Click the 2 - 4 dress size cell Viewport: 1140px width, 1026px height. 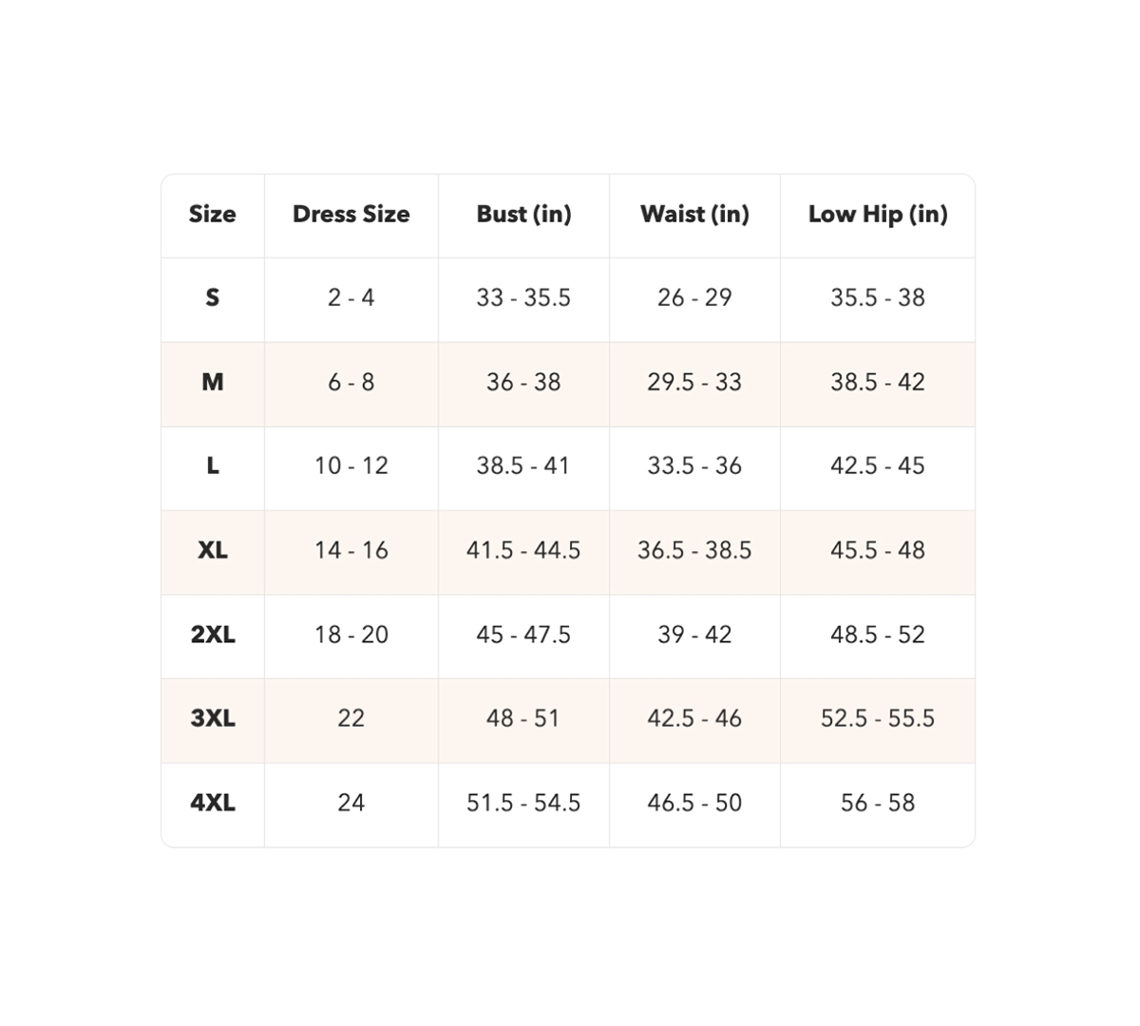[351, 298]
